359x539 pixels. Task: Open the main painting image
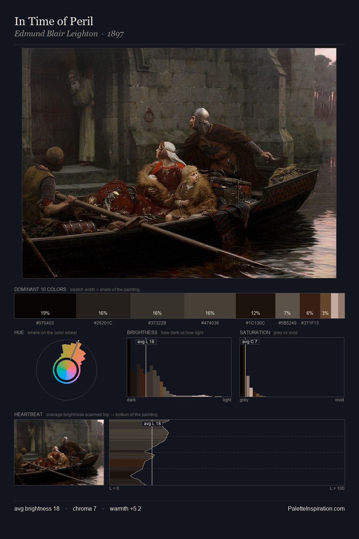(x=179, y=163)
